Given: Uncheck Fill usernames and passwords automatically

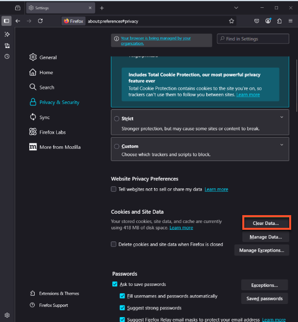Looking at the screenshot, I should pyautogui.click(x=122, y=296).
